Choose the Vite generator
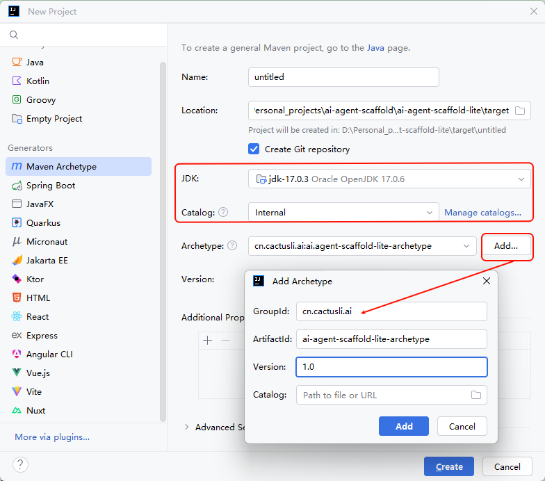 (79, 392)
